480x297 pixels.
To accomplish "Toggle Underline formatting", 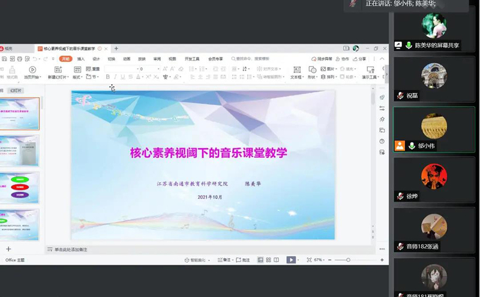I will point(123,77).
